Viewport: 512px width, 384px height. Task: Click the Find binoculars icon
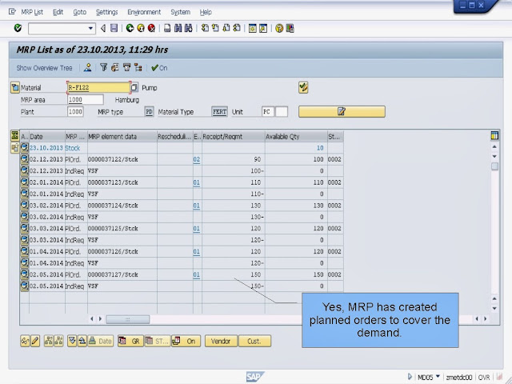(178, 29)
